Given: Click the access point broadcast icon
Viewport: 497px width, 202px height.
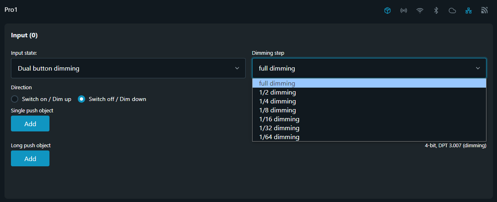Looking at the screenshot, I should (403, 11).
